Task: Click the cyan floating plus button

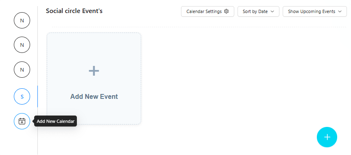Action: [x=327, y=137]
